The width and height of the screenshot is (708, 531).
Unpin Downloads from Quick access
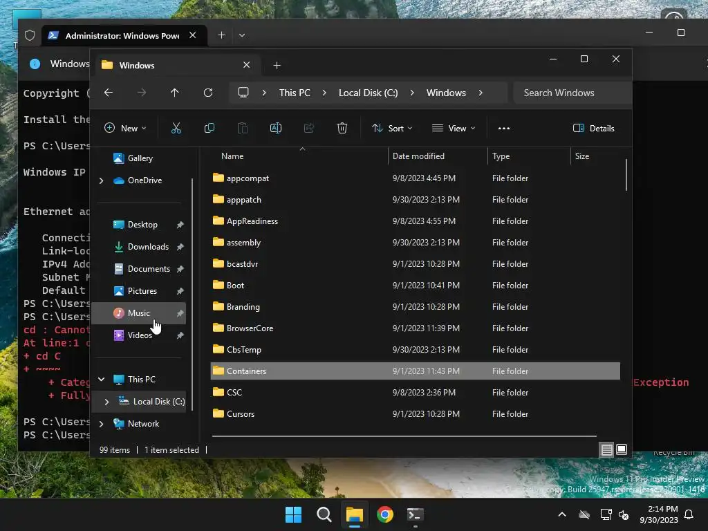click(x=180, y=247)
